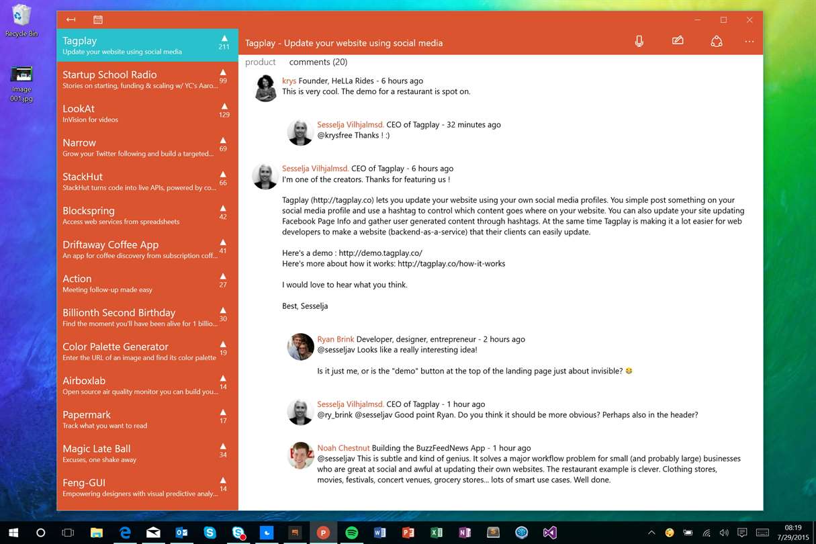Image resolution: width=816 pixels, height=544 pixels.
Task: Select the Action list item
Action: pyautogui.click(x=148, y=283)
